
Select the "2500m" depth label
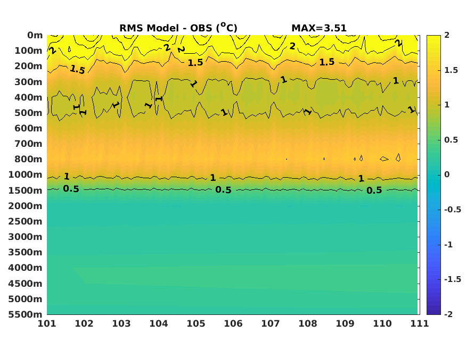coord(26,221)
